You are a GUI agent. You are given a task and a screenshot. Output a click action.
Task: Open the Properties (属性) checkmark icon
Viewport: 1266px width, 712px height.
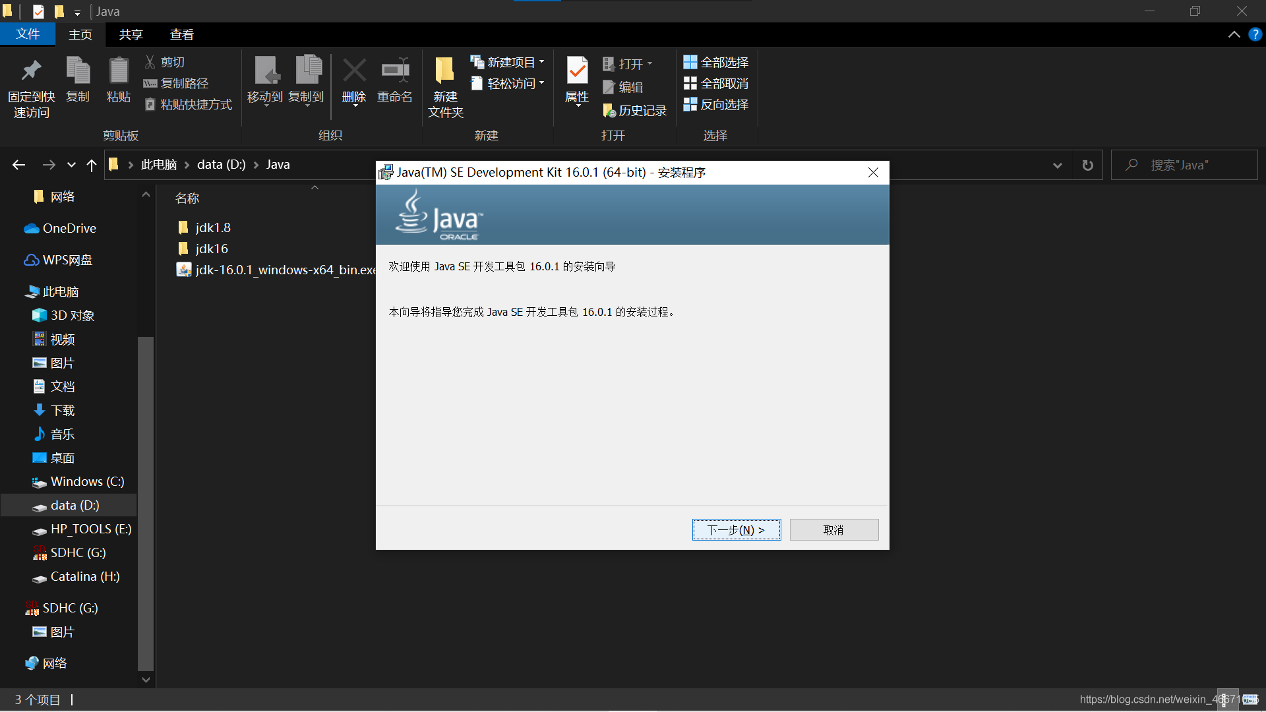[578, 71]
